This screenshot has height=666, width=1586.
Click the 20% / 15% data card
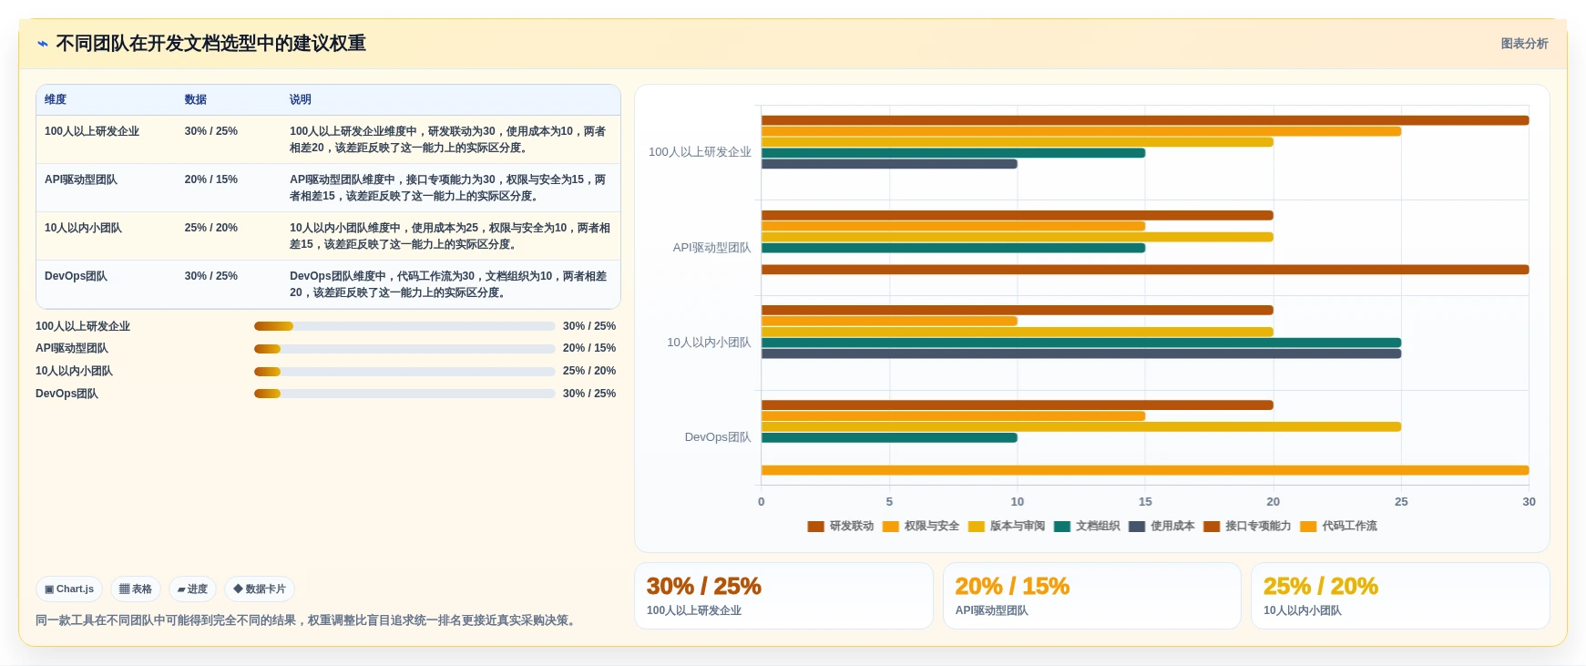[1091, 596]
